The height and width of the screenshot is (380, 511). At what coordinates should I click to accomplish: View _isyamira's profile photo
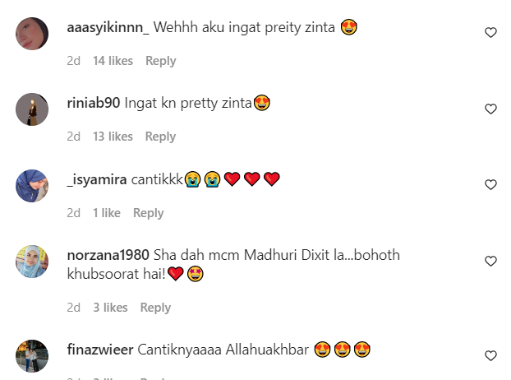[32, 186]
